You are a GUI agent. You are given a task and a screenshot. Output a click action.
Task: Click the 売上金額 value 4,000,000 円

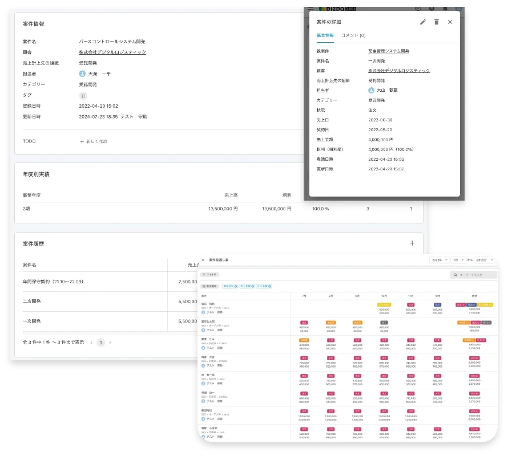coord(381,140)
